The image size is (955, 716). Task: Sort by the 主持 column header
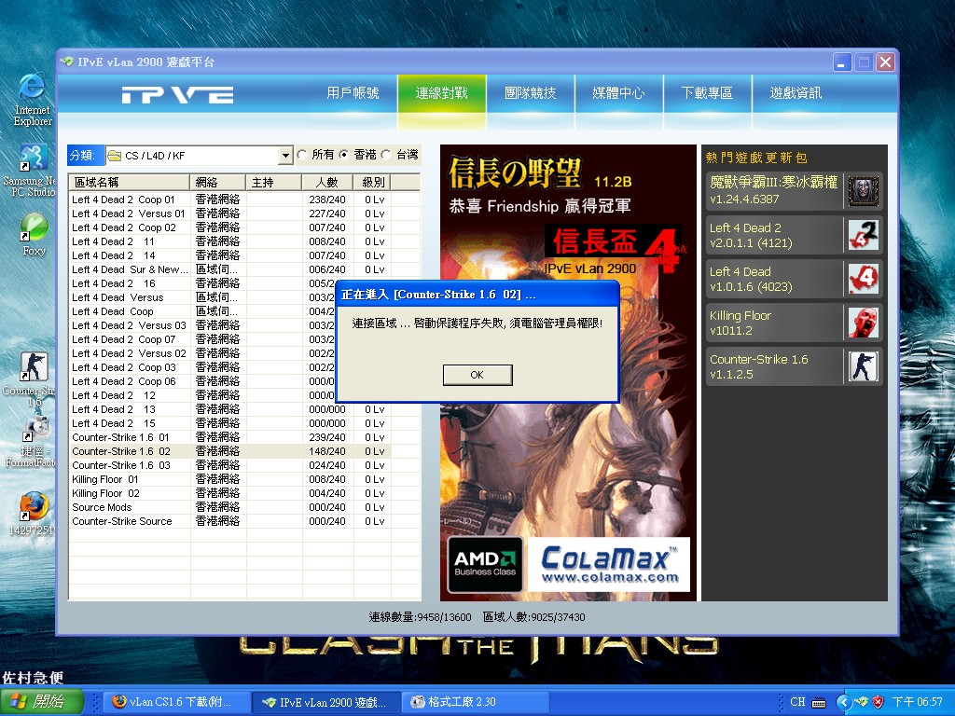point(274,182)
